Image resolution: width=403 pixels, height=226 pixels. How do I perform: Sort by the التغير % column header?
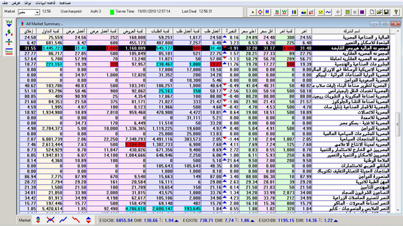[x=231, y=31]
